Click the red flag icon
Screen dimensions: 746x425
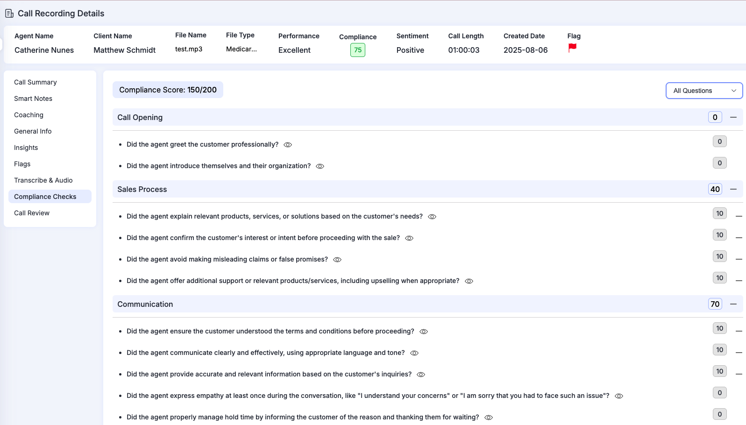pyautogui.click(x=572, y=48)
